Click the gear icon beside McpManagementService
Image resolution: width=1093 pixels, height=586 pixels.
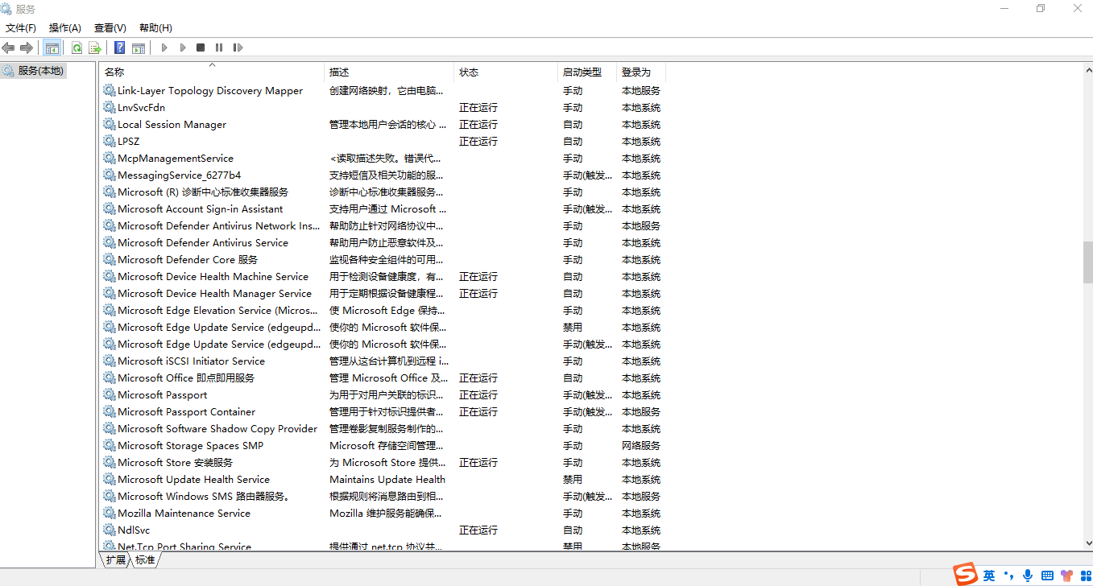(110, 158)
